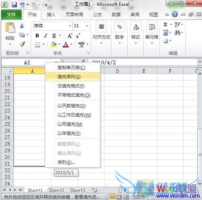Screen dimensions: 202x200
Task: Open the Excel Help question mark
Action: click(x=175, y=14)
